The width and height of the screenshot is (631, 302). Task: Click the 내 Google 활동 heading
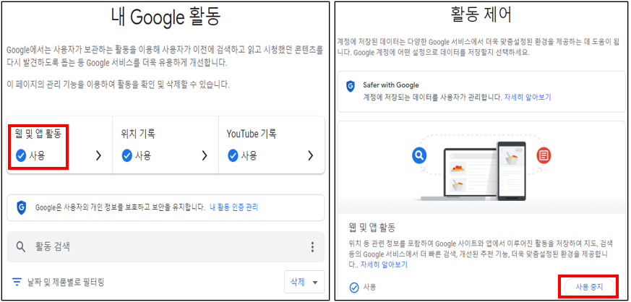(166, 18)
